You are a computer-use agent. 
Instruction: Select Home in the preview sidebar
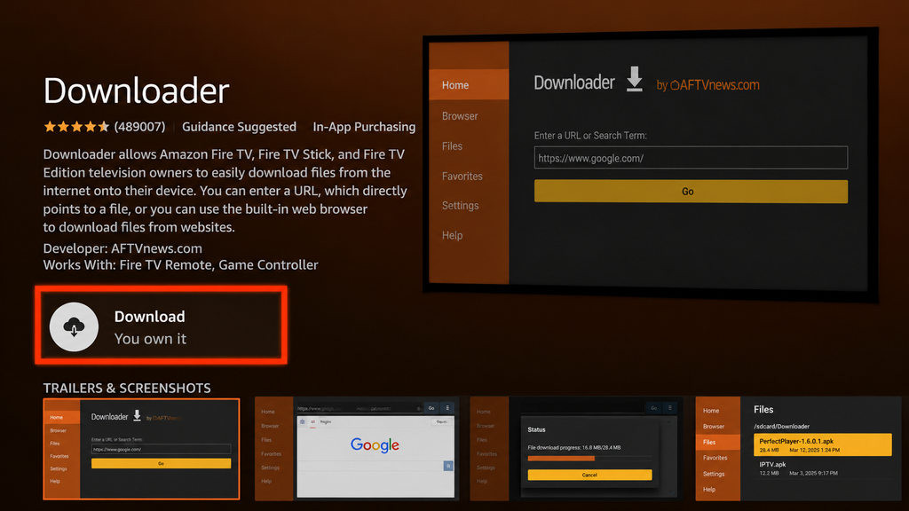[469, 85]
